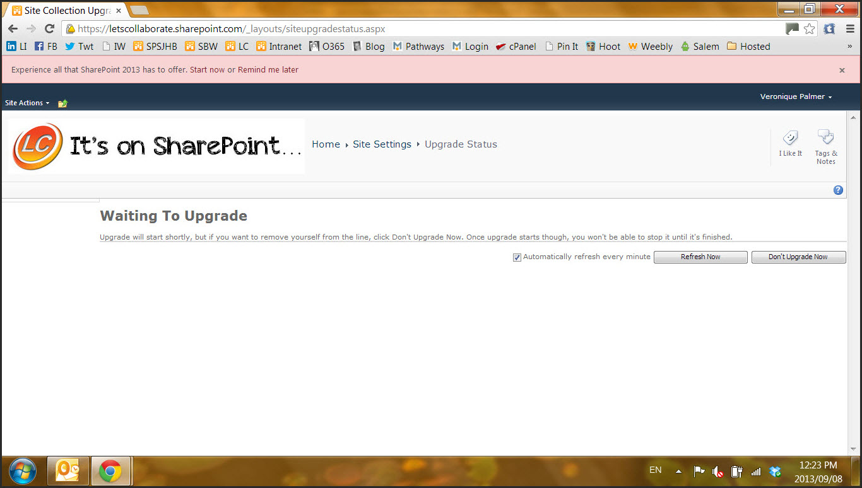
Task: Click the blue help question mark icon
Action: (x=838, y=190)
